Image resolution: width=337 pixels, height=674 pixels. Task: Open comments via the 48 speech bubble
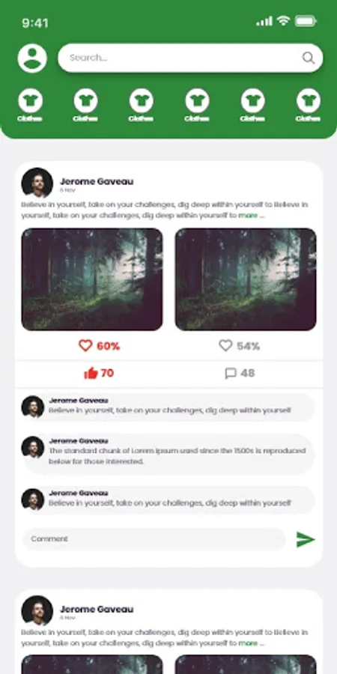point(240,373)
